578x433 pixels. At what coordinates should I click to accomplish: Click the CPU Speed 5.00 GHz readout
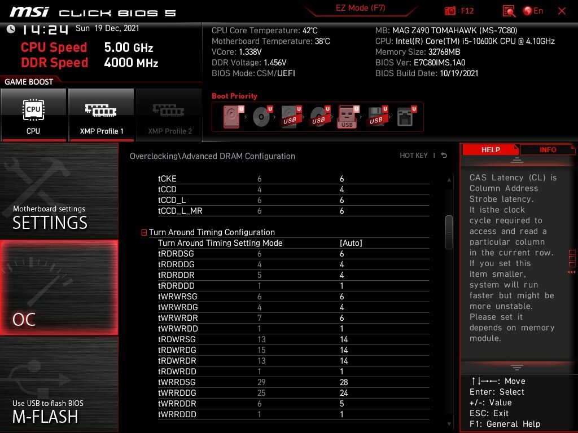point(87,47)
